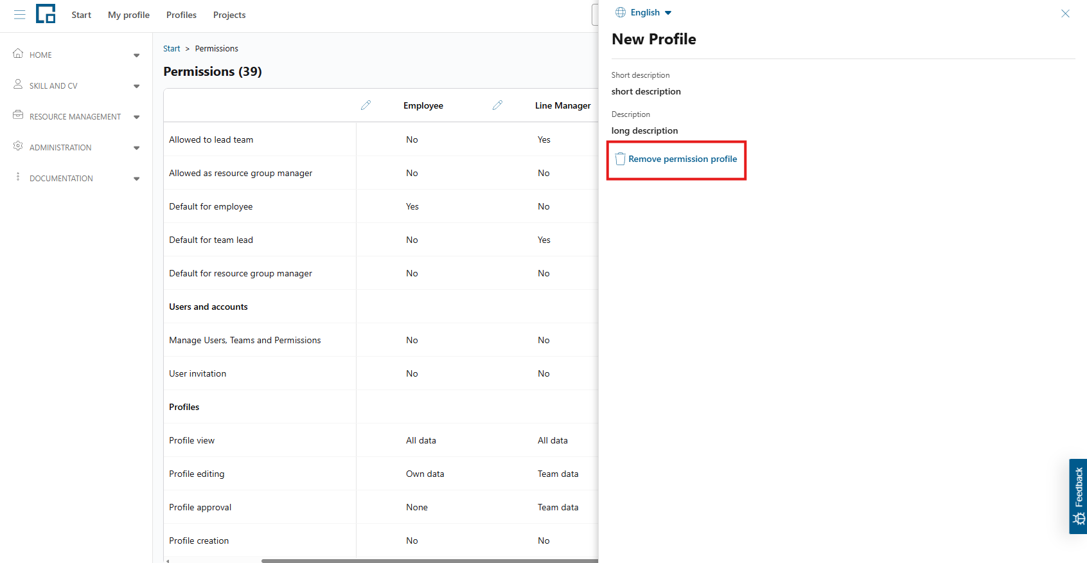The height and width of the screenshot is (563, 1087).
Task: Click the 'User invitation' row label
Action: click(198, 373)
